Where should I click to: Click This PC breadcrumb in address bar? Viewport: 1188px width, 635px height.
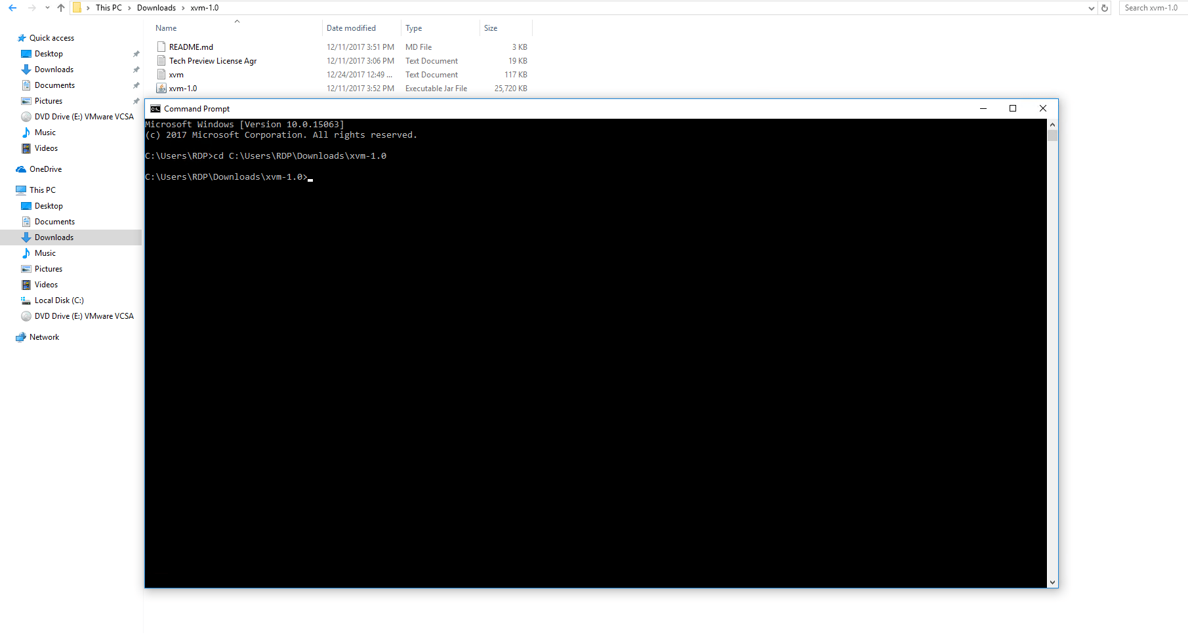tap(108, 8)
